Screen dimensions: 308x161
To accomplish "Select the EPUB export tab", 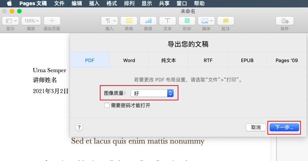I will [247, 60].
